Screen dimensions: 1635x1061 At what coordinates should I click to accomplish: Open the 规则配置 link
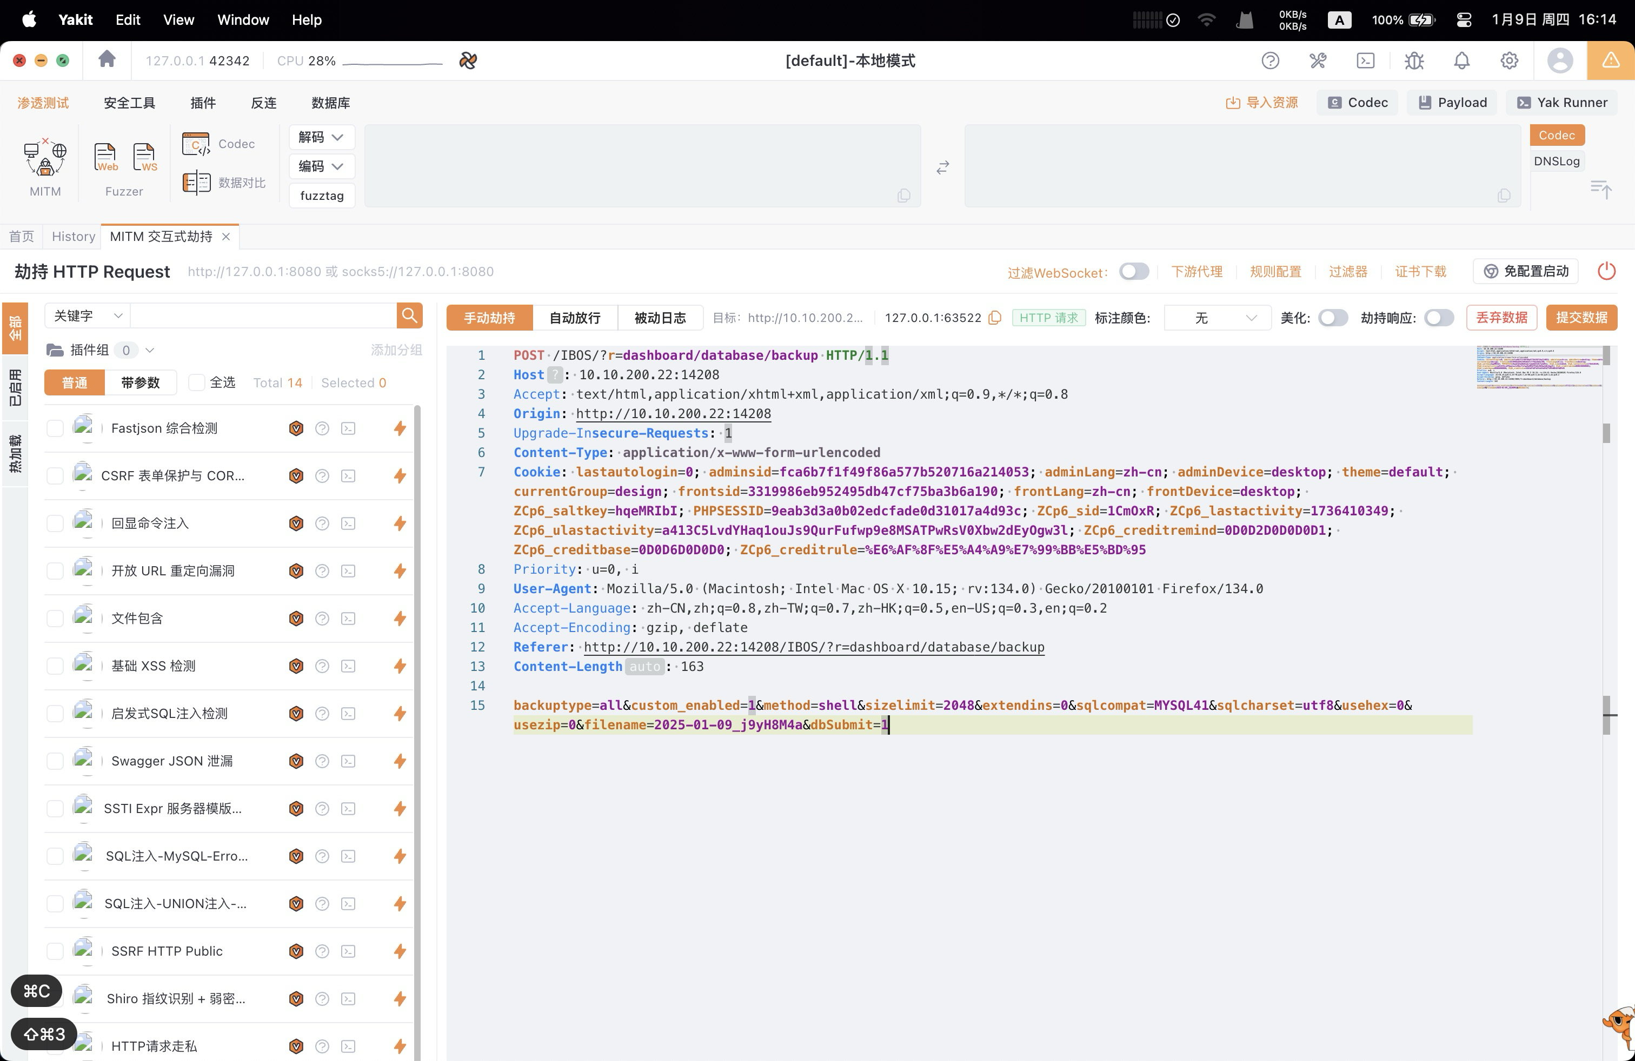[x=1275, y=271]
